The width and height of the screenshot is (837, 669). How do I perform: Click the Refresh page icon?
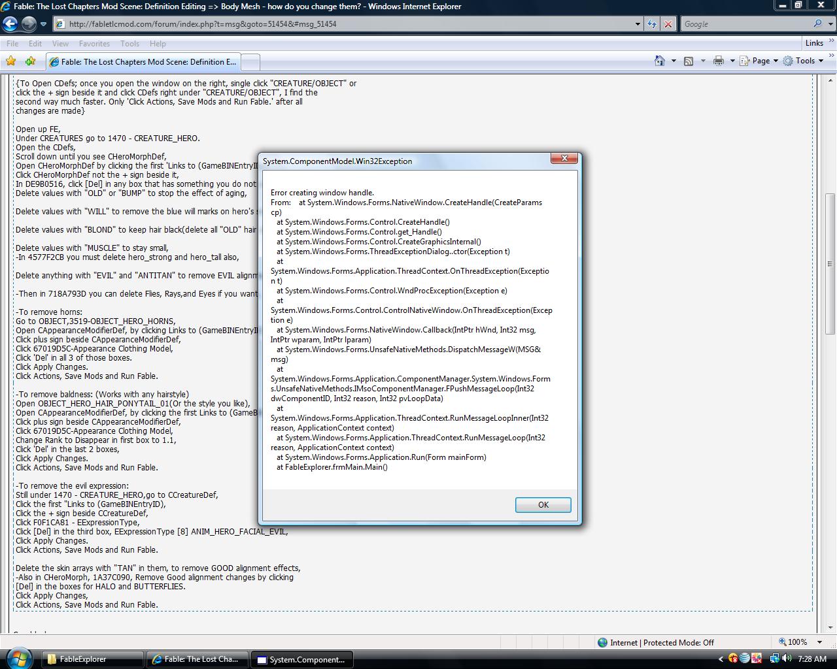click(x=652, y=24)
